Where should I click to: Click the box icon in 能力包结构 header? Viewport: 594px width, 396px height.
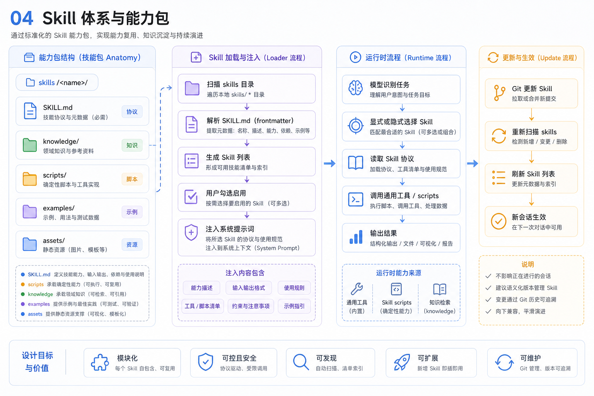tap(29, 58)
